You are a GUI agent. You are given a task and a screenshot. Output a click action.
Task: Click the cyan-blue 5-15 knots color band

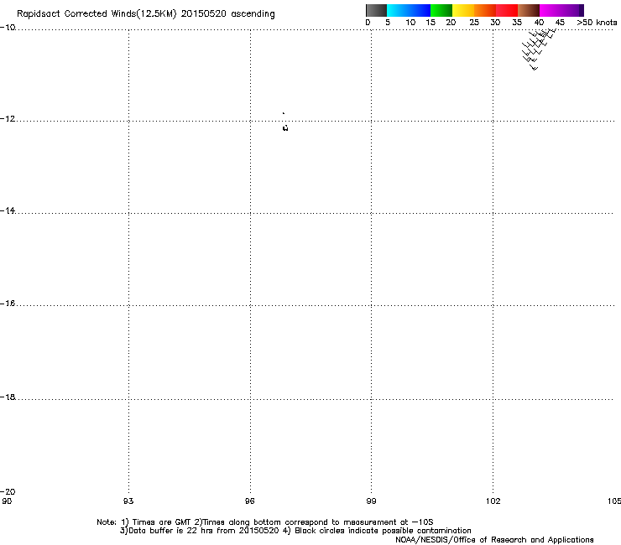pos(409,10)
